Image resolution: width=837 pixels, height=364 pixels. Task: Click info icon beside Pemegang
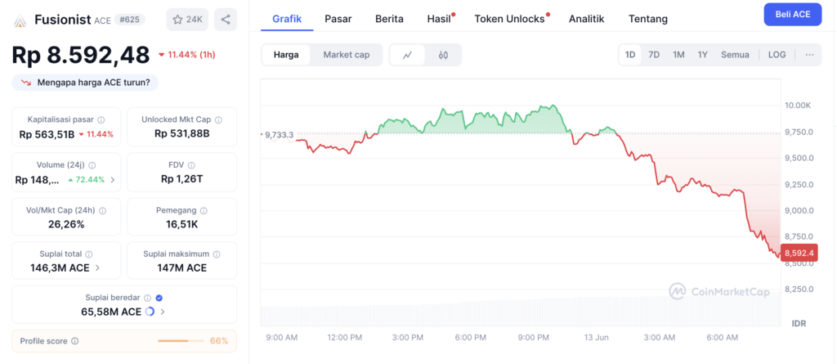[204, 211]
